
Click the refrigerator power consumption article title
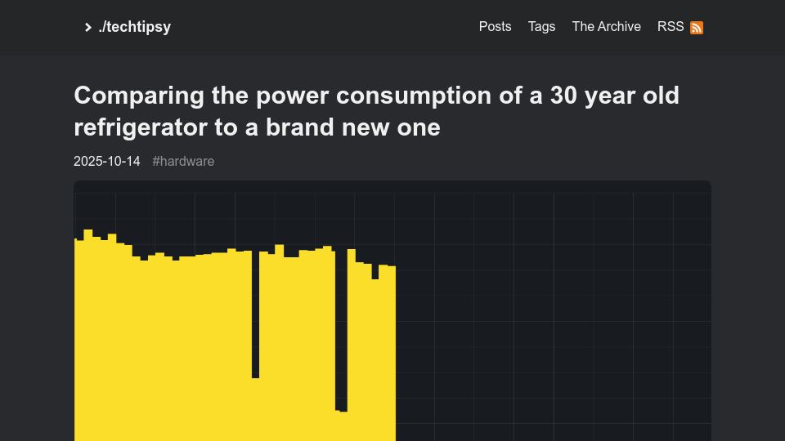click(376, 111)
